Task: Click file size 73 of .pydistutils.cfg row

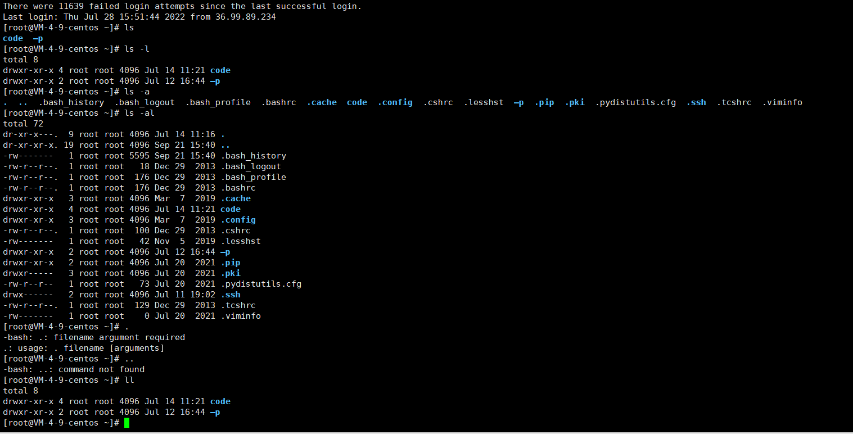Action: [145, 284]
